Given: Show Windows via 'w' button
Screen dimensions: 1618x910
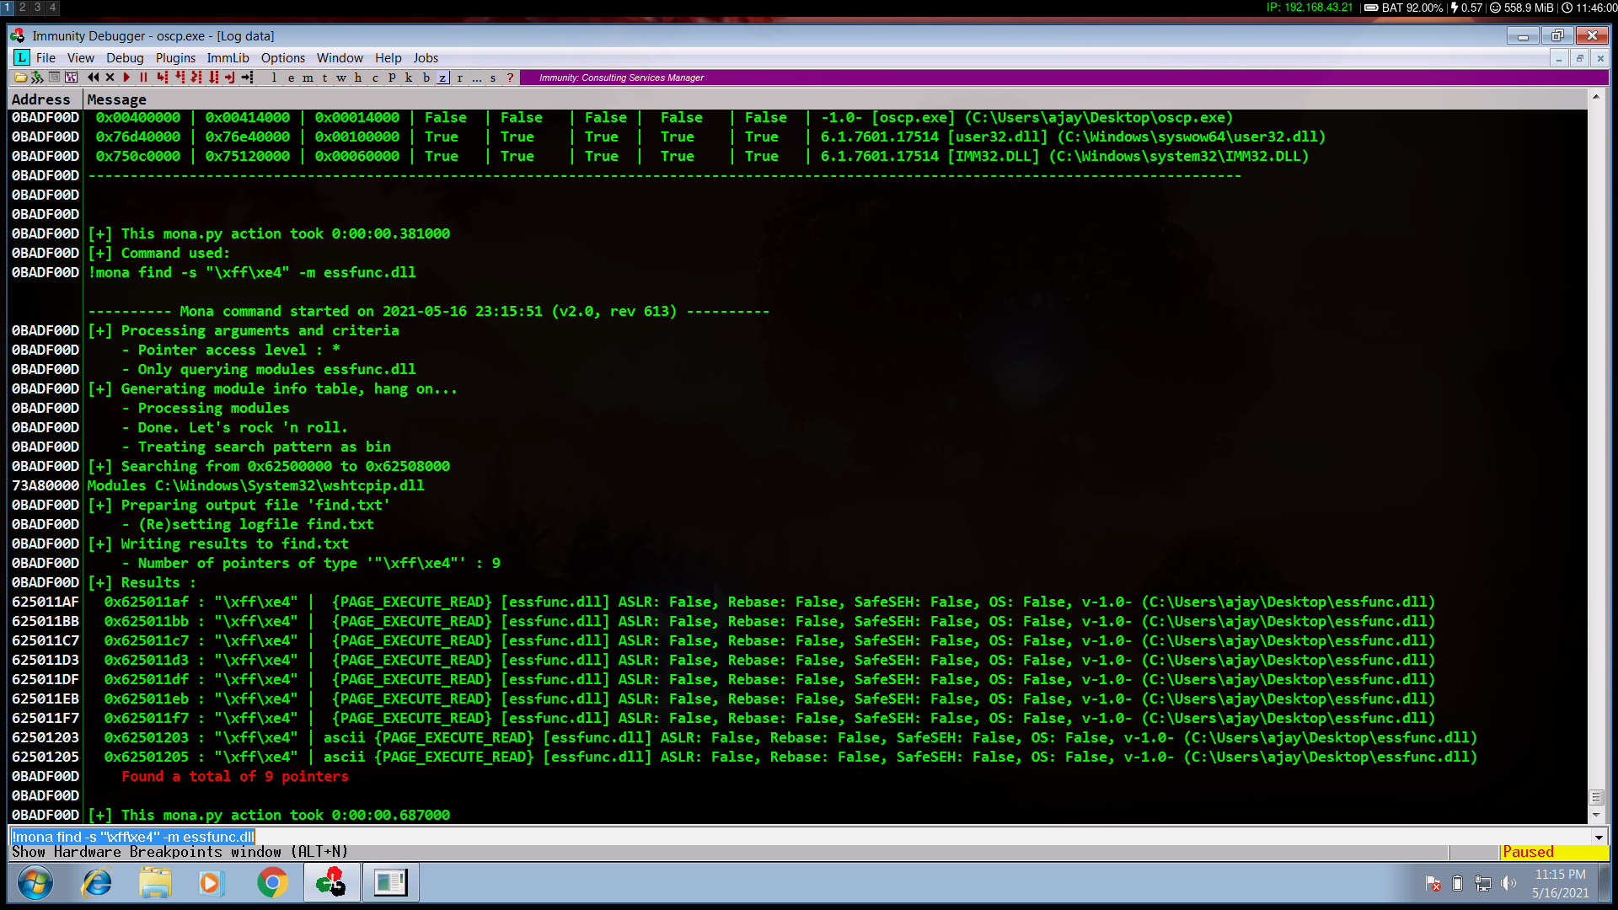Looking at the screenshot, I should pos(341,78).
